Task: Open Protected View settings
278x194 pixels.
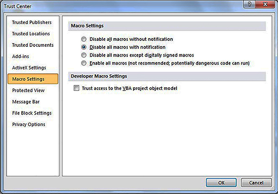Action: pyautogui.click(x=28, y=91)
